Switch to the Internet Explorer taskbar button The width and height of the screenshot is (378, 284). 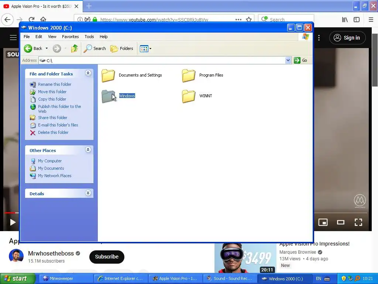coord(120,278)
